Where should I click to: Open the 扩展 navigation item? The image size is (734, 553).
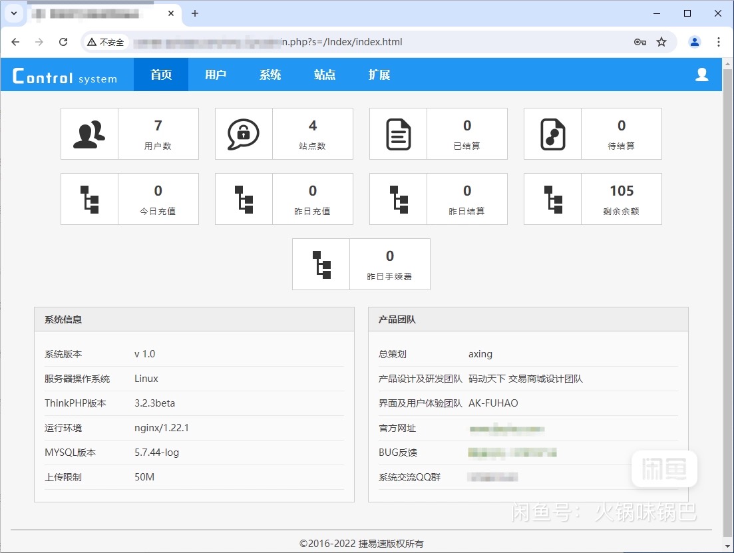(379, 75)
